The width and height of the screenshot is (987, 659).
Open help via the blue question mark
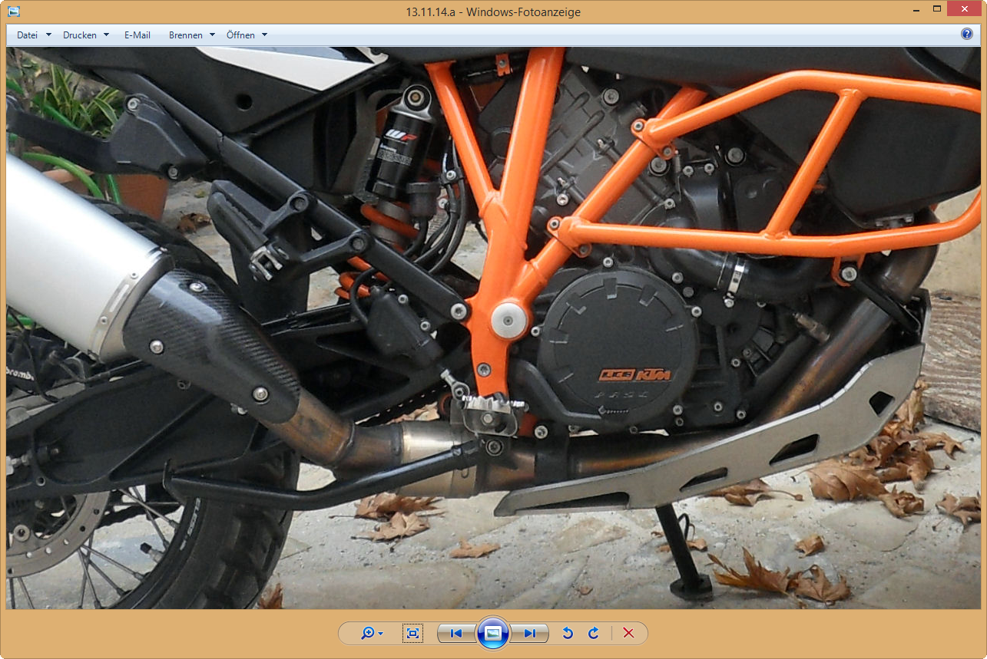[967, 34]
